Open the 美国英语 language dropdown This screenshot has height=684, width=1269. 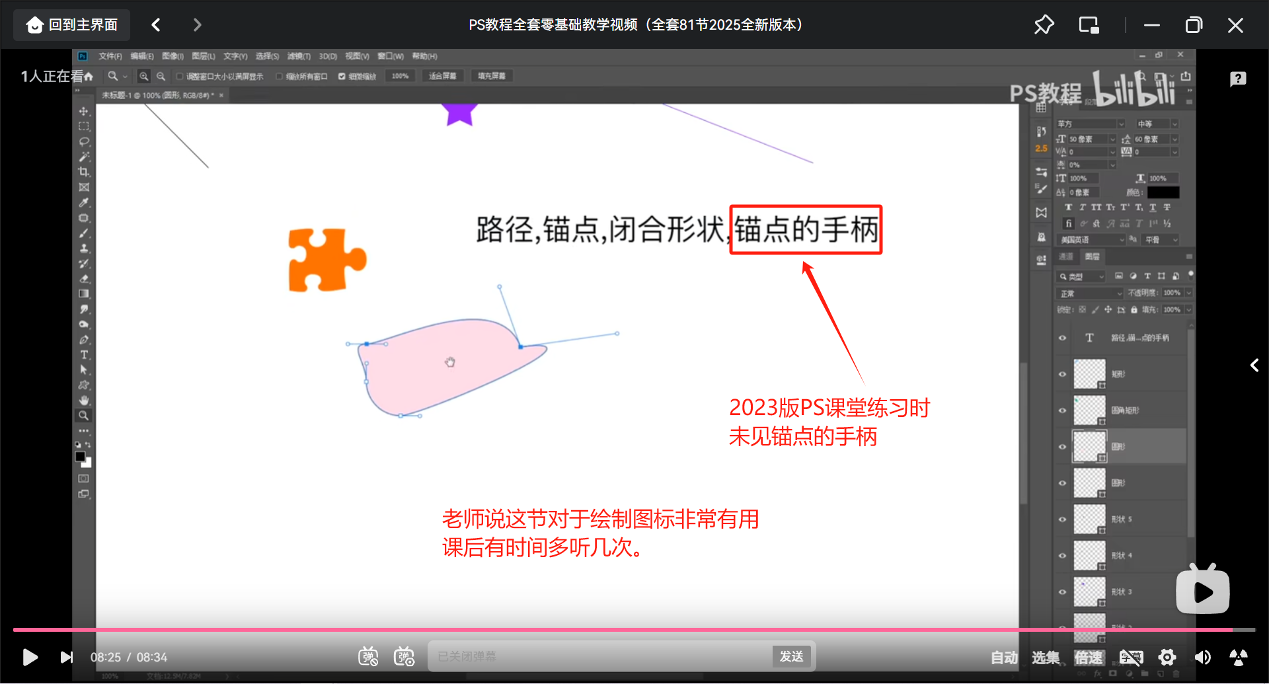[x=1091, y=240]
